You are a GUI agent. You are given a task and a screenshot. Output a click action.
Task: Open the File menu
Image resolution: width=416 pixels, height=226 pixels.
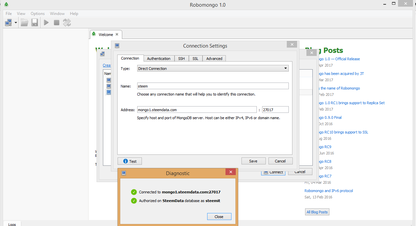coord(9,14)
